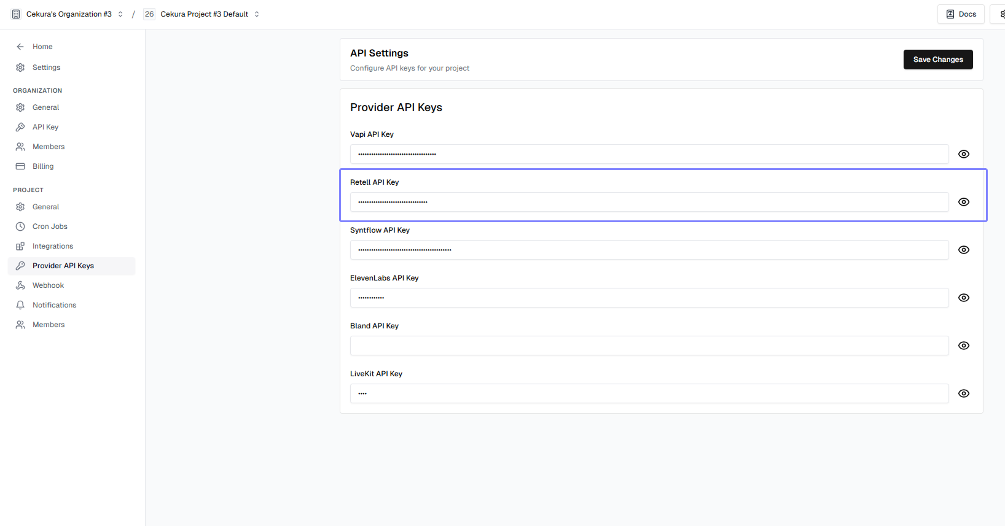The width and height of the screenshot is (1005, 526).
Task: Click the Save Changes button
Action: click(937, 60)
